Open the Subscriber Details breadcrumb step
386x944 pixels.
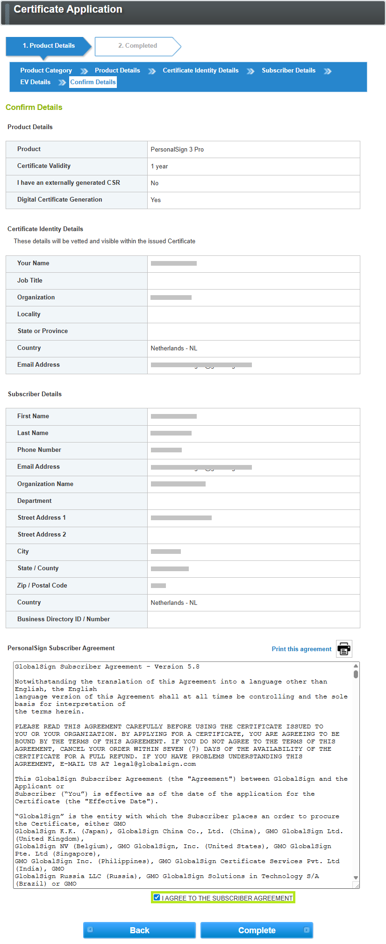(x=288, y=71)
